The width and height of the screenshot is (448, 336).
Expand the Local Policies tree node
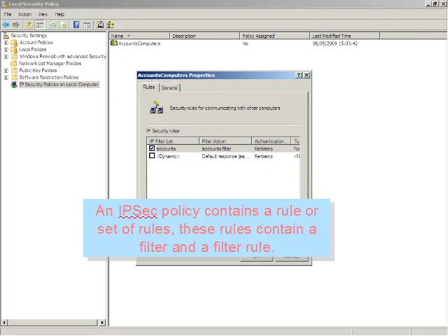click(6, 50)
